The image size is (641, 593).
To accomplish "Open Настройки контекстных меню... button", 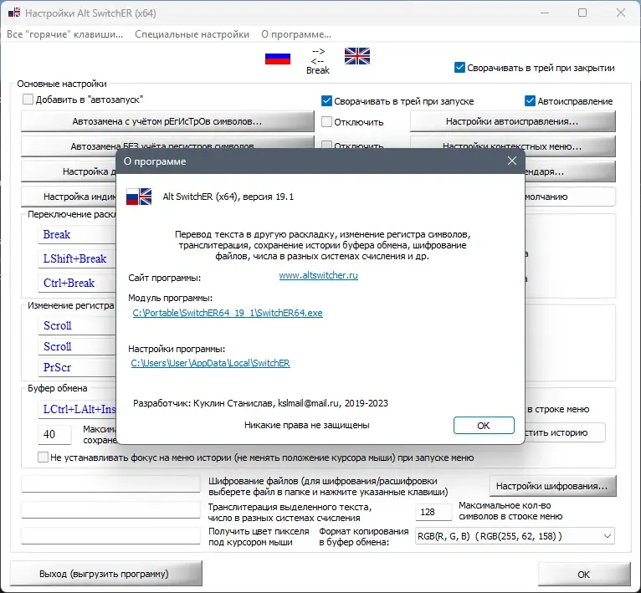I will [512, 146].
